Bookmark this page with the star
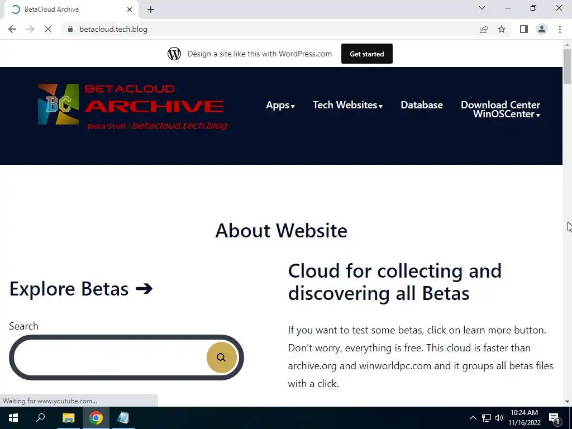The image size is (572, 429). click(502, 29)
